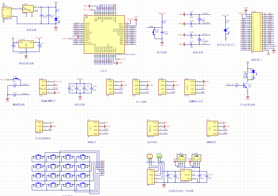Select the C_U1 QC charger module

tap(151, 177)
